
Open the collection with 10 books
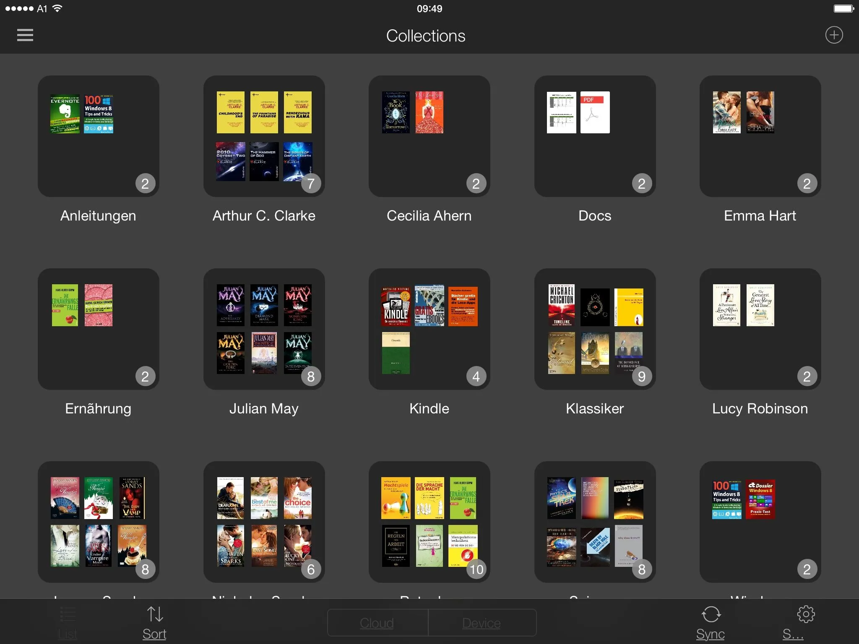pos(429,522)
